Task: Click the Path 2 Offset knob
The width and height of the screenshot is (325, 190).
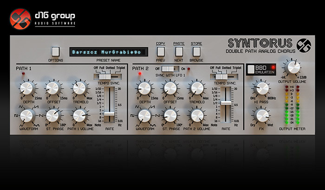Action: [170, 88]
